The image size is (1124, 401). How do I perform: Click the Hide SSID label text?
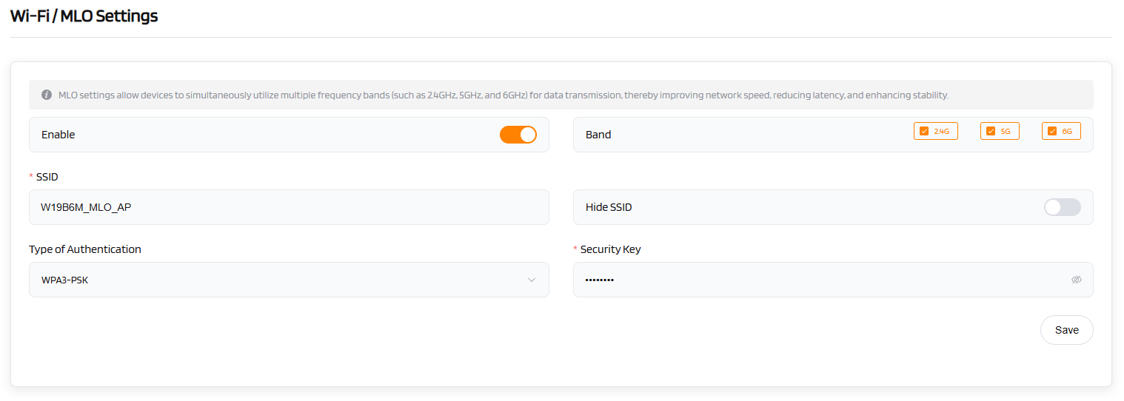[609, 207]
